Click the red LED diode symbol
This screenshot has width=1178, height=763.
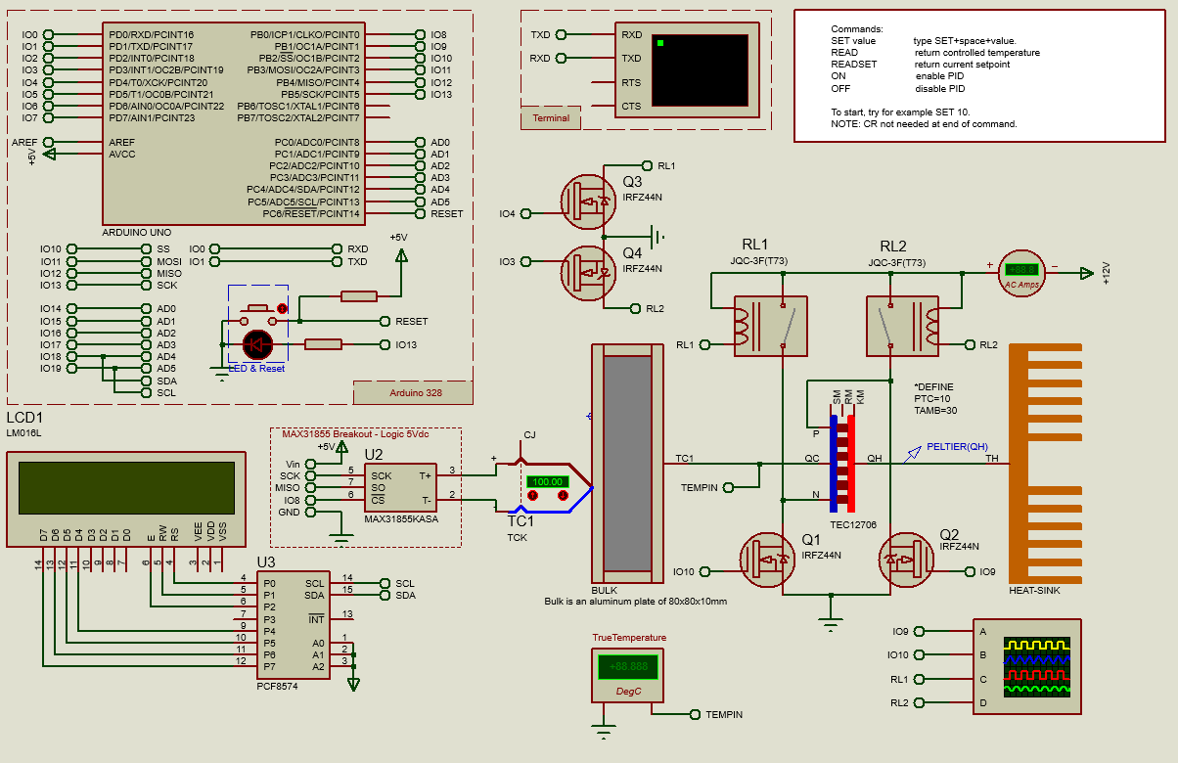pos(258,344)
